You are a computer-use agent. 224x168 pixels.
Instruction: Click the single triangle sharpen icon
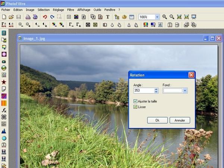(129, 25)
